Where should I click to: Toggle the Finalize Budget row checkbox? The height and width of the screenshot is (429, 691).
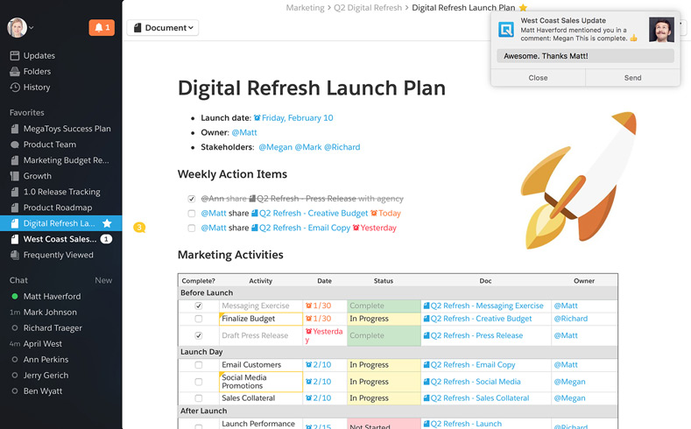point(199,319)
